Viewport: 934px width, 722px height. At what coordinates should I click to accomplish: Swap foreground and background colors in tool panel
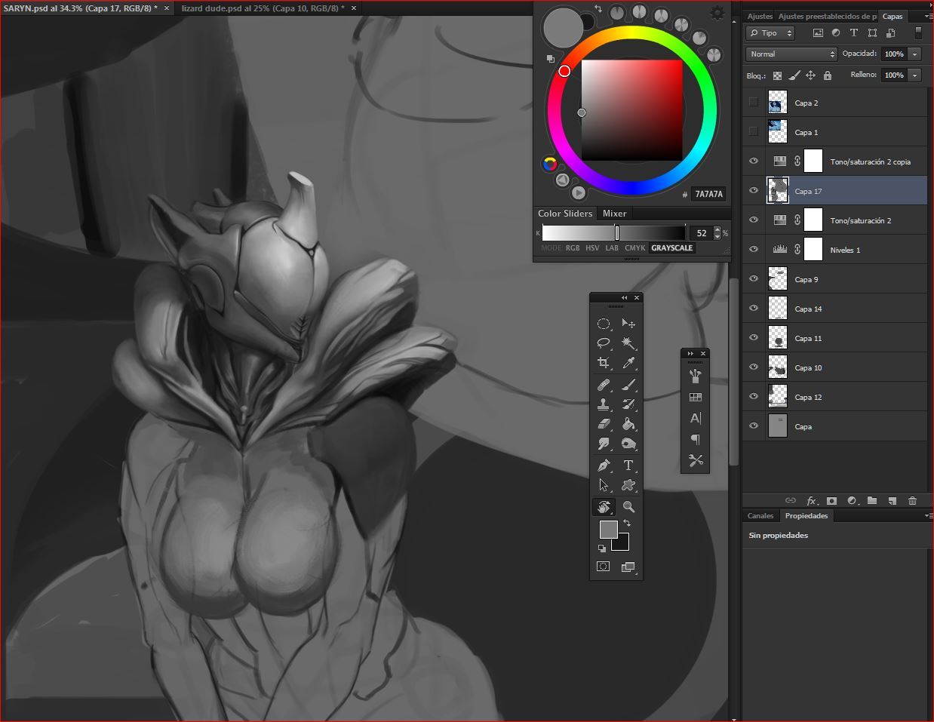[627, 524]
